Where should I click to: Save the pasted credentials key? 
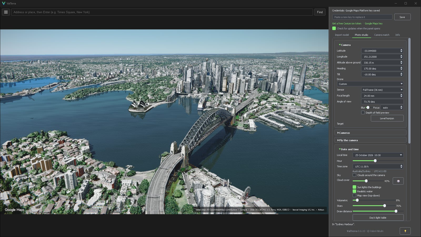[402, 17]
